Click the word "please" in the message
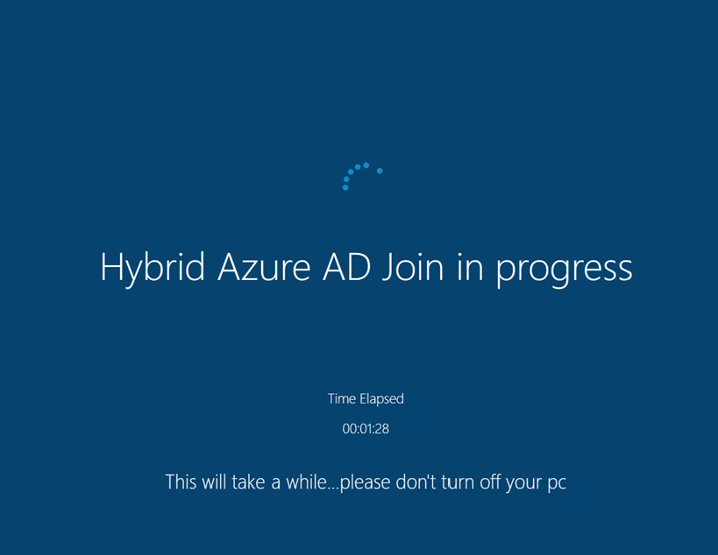 point(366,483)
